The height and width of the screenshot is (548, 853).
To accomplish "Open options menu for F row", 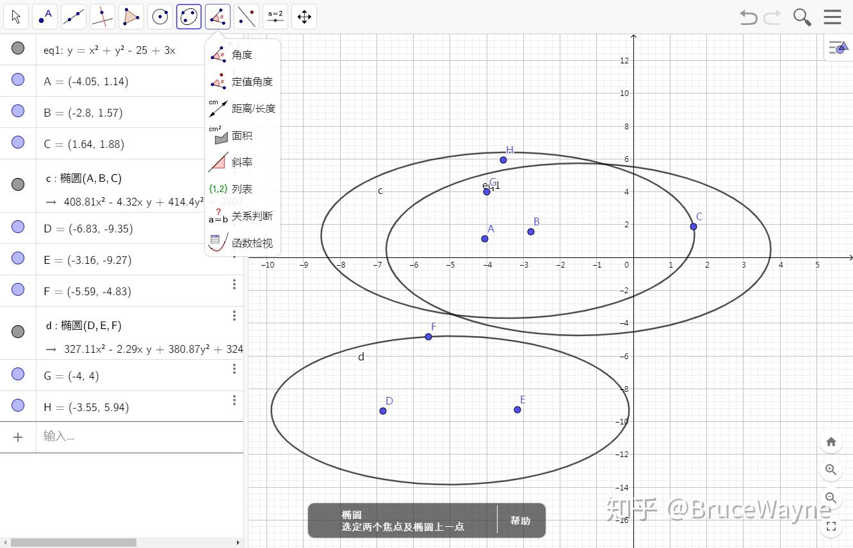I will [234, 284].
